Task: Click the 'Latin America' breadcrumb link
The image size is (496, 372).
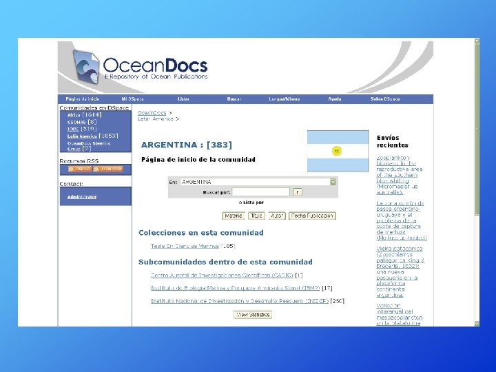Action: coord(155,119)
